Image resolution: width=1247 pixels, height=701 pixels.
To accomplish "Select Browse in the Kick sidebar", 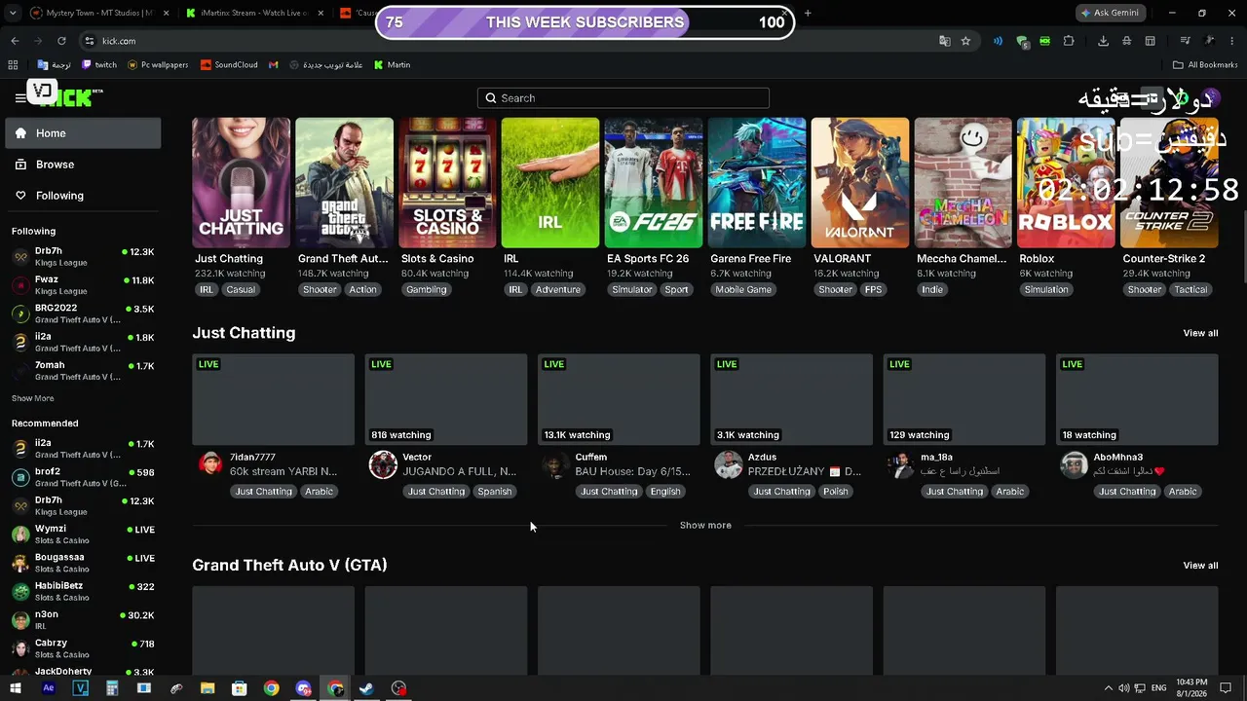I will [83, 165].
